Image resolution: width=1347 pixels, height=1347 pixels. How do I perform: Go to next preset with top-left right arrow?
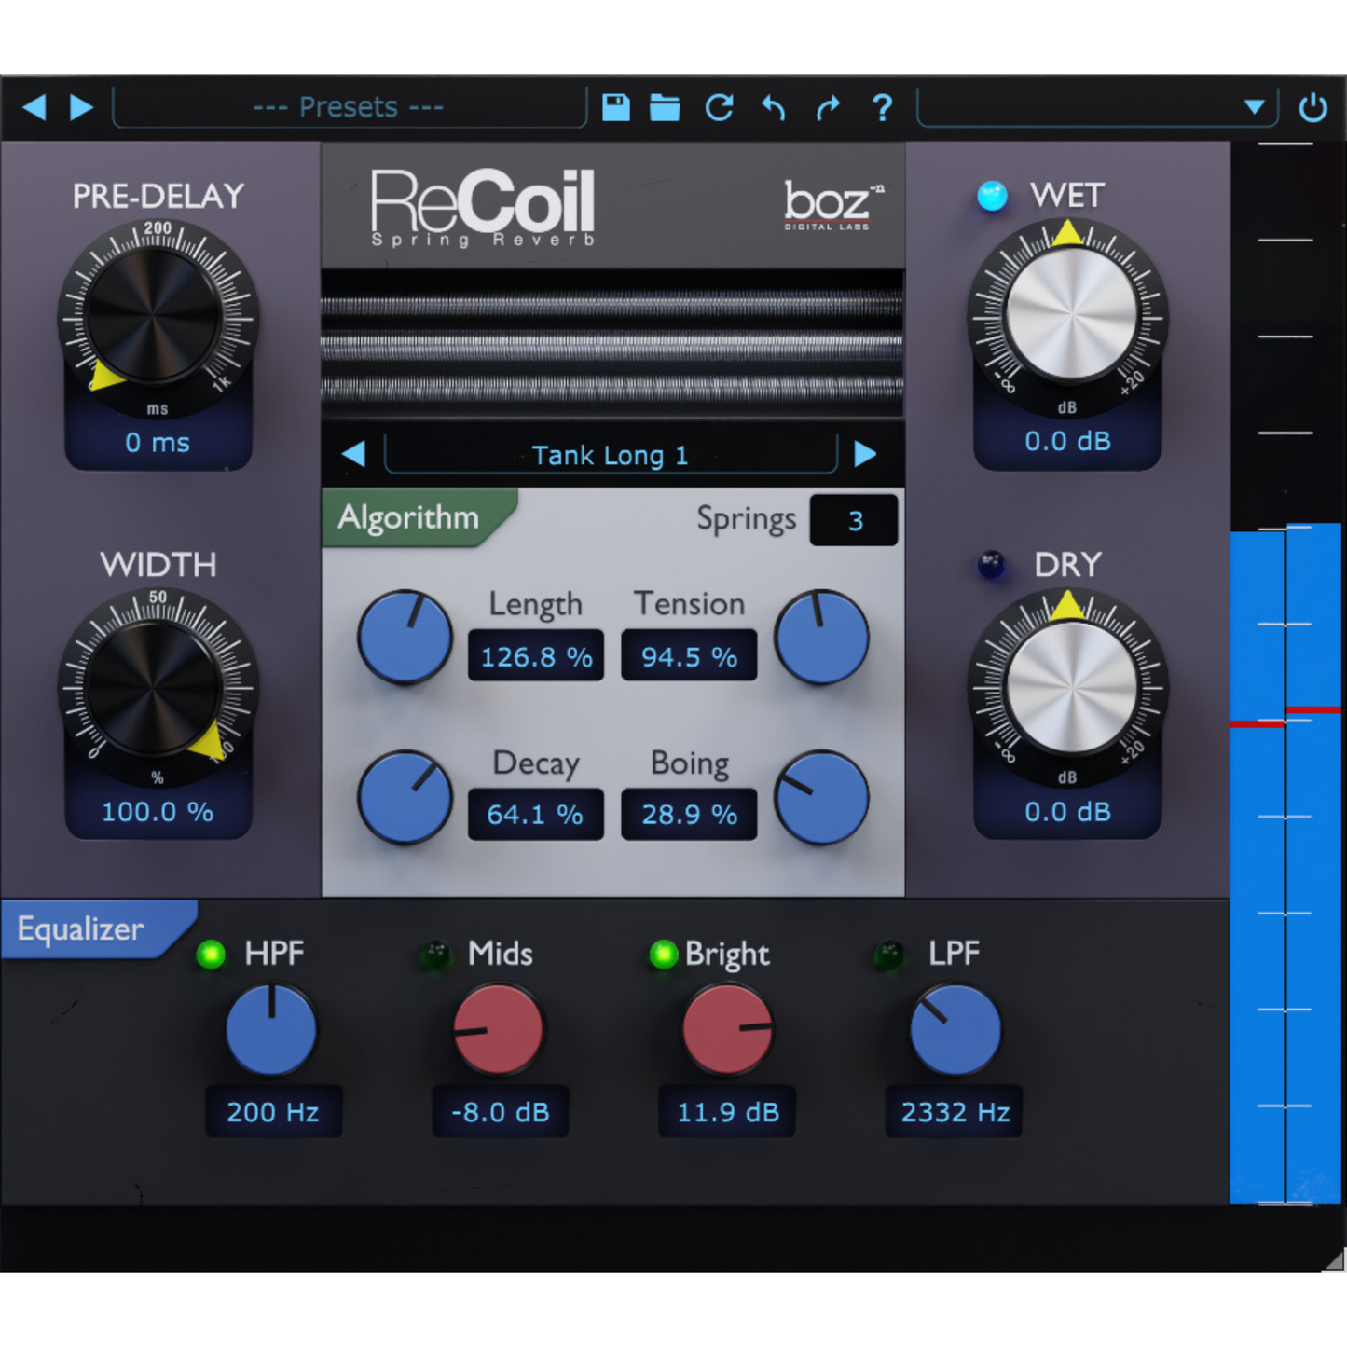pyautogui.click(x=82, y=107)
